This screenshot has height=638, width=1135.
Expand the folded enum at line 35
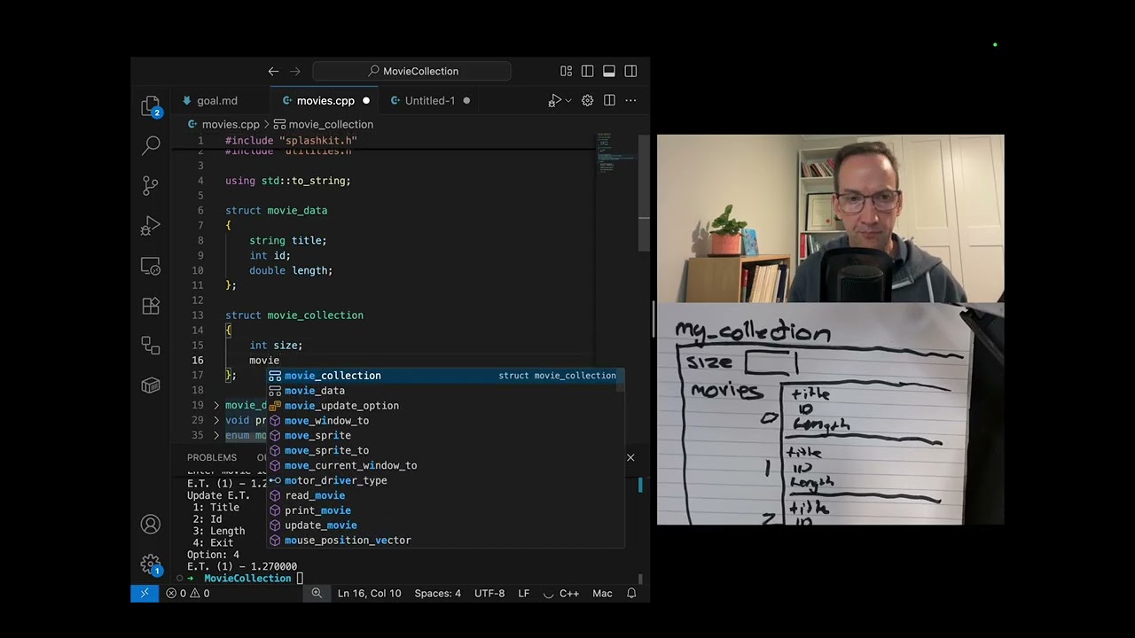[x=216, y=435]
